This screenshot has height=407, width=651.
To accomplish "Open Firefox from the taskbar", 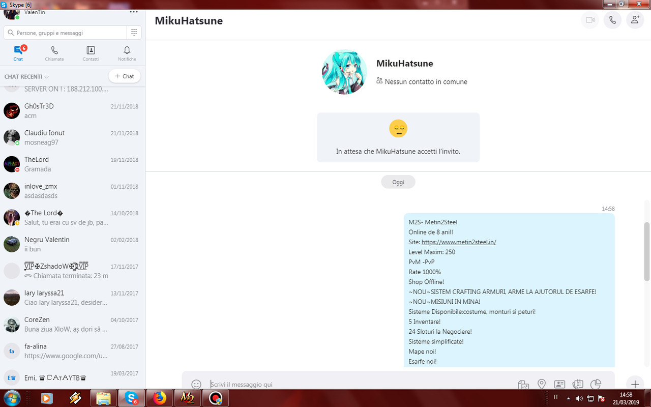I will tap(159, 398).
